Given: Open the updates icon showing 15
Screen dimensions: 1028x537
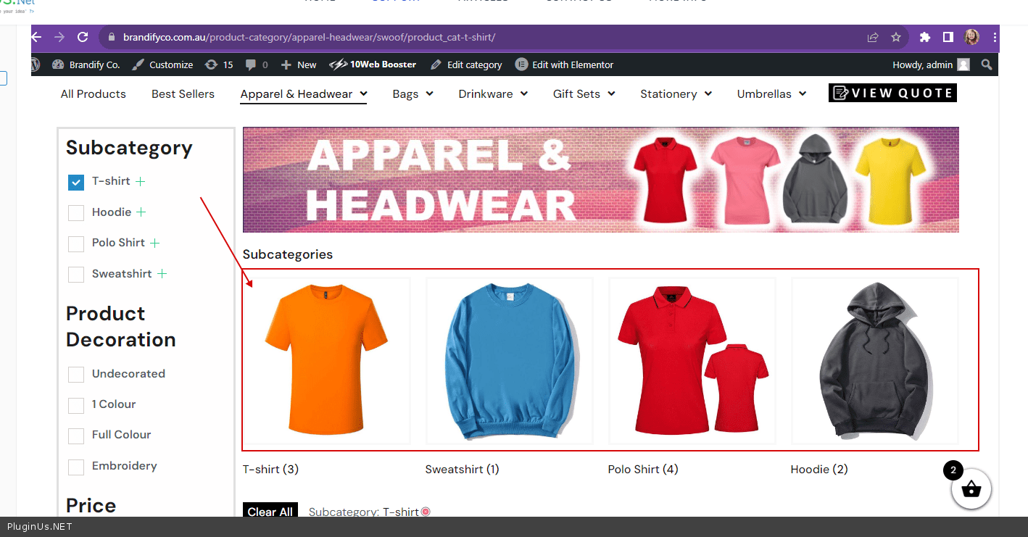Looking at the screenshot, I should [x=211, y=64].
